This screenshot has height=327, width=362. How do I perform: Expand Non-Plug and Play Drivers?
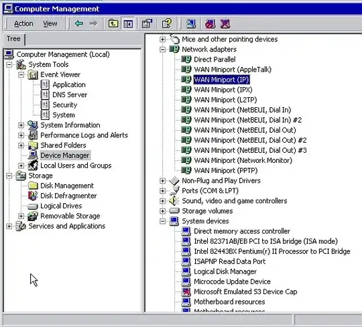162,181
